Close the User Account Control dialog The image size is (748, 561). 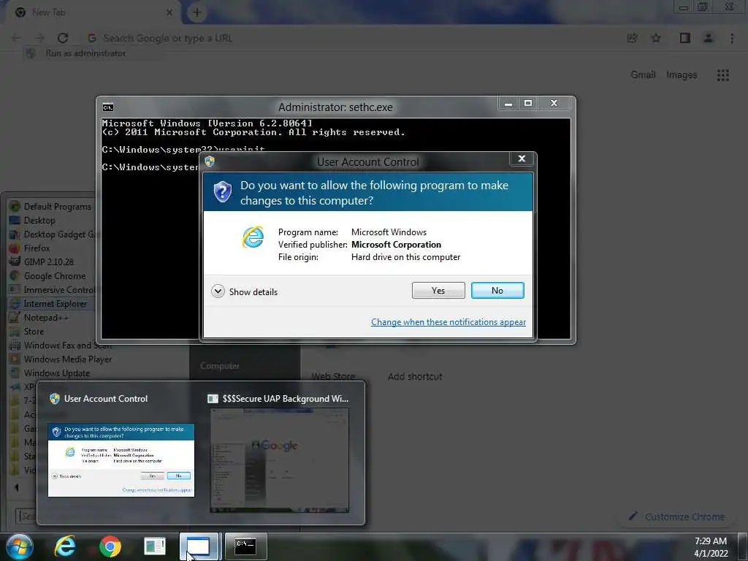coord(522,159)
